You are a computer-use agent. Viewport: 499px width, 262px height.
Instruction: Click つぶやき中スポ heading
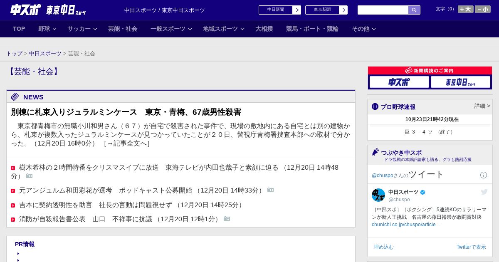401,153
